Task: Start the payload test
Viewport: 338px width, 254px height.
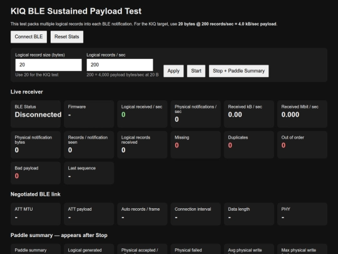Action: point(196,71)
